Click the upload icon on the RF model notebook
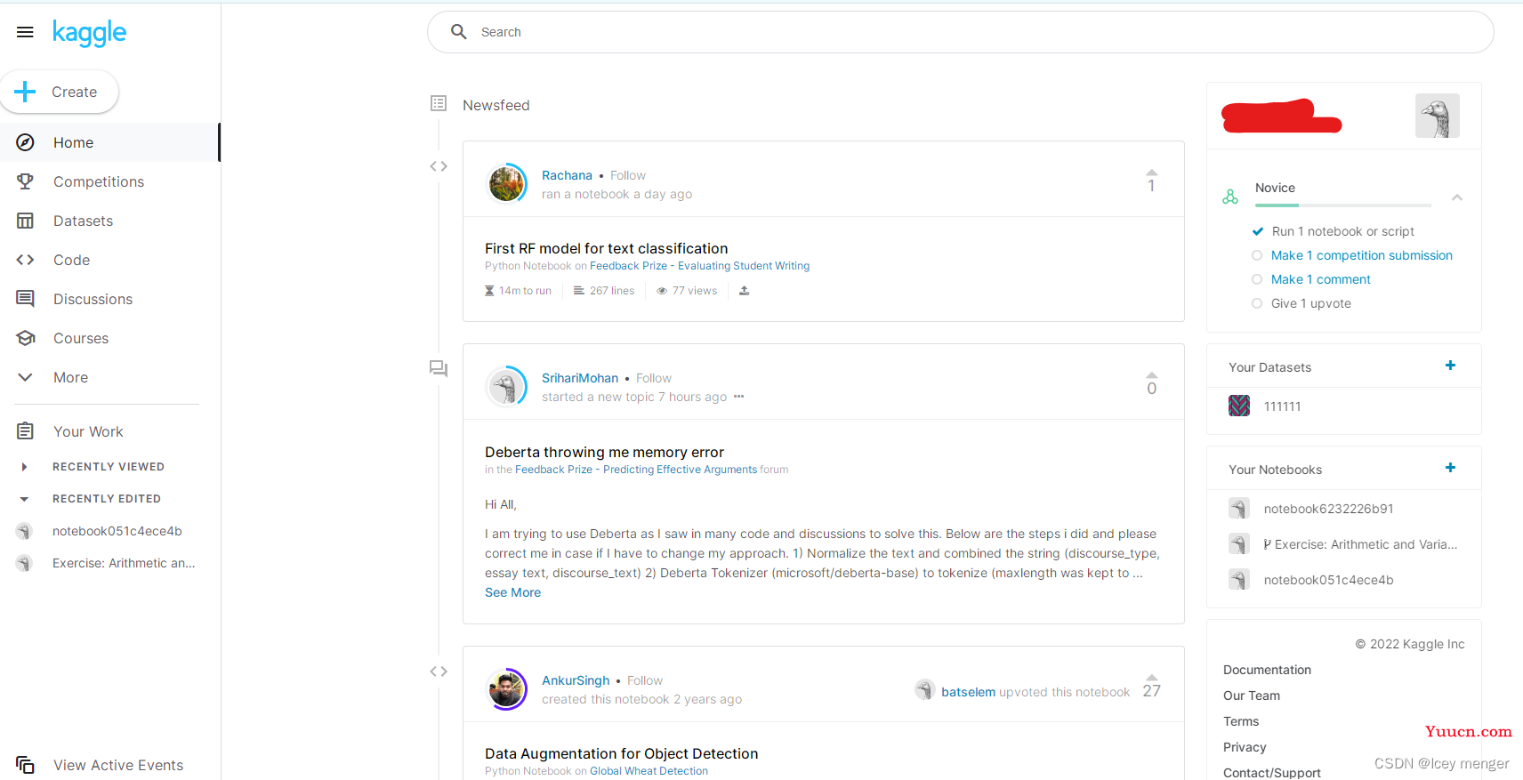The image size is (1523, 780). pos(744,291)
